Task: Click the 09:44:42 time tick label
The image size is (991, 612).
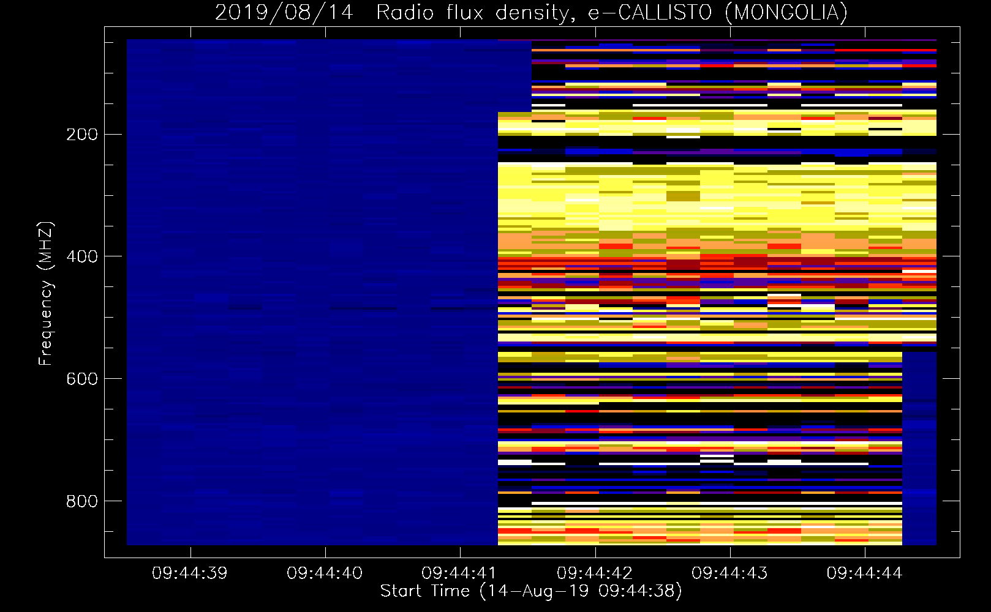Action: 595,573
